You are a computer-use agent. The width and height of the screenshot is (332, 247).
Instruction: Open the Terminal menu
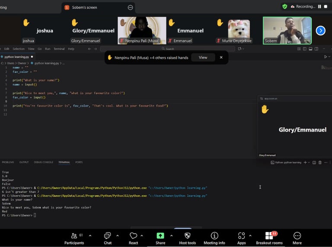point(59,49)
